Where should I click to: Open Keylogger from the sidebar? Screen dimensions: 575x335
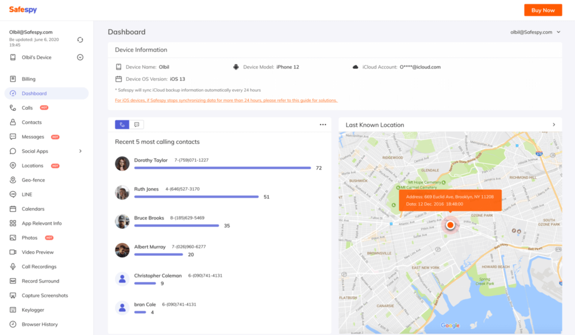[x=33, y=310]
